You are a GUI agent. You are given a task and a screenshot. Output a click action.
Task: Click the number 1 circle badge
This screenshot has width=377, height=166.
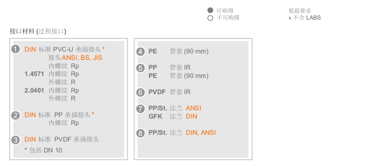[x=15, y=49]
